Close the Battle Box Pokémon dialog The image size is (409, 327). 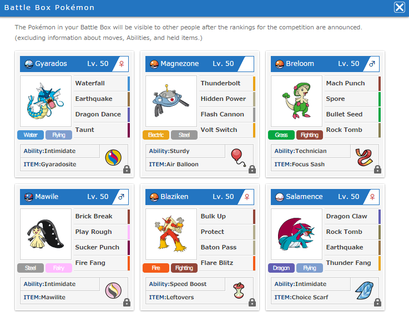[x=400, y=7]
